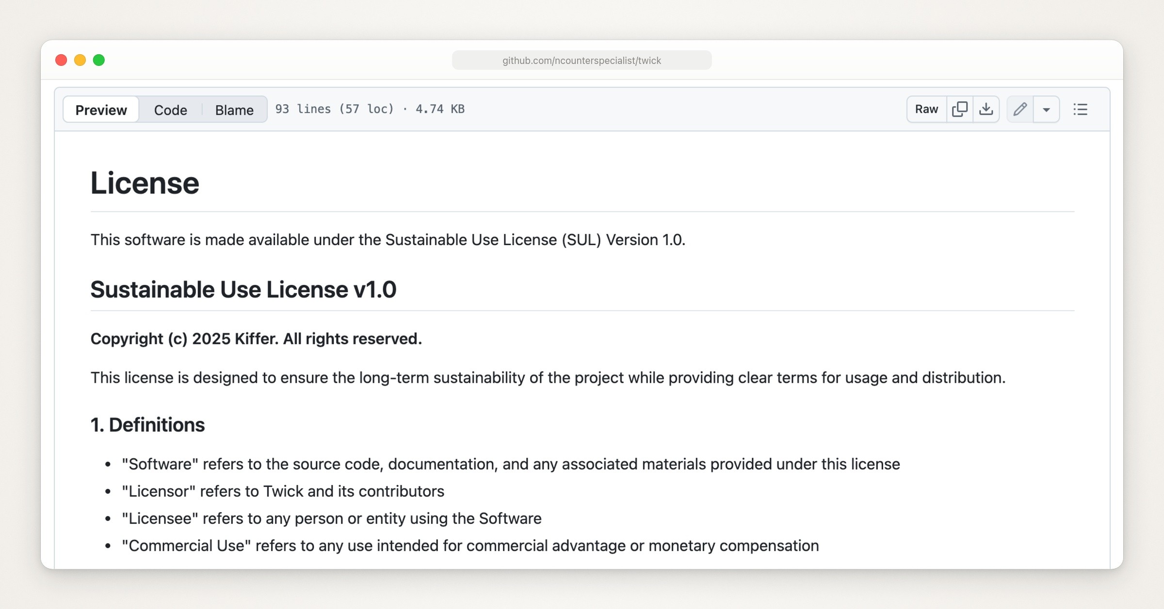Image resolution: width=1164 pixels, height=609 pixels.
Task: Minimize window with yellow button
Action: coord(80,60)
